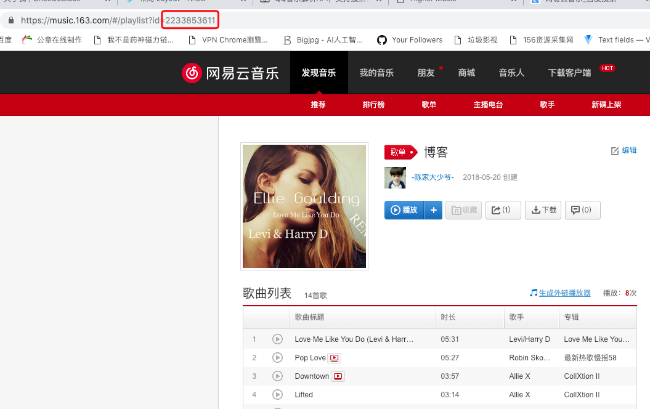
Task: Open Allie X artist in Downtown row
Action: (x=519, y=376)
